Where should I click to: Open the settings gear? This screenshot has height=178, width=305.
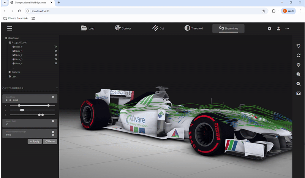(269, 29)
